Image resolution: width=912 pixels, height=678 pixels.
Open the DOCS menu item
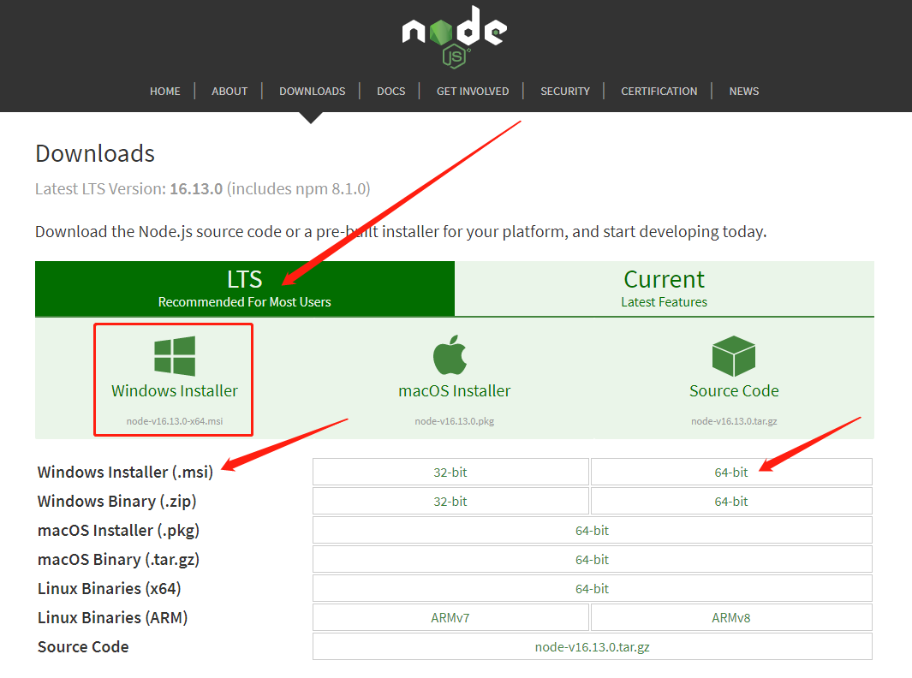click(x=390, y=92)
